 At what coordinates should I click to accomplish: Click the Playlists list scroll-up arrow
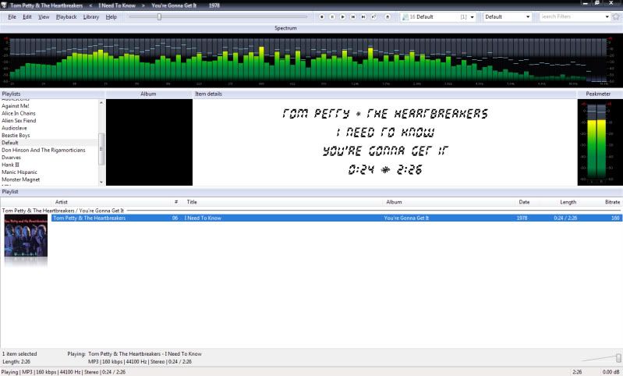point(101,102)
